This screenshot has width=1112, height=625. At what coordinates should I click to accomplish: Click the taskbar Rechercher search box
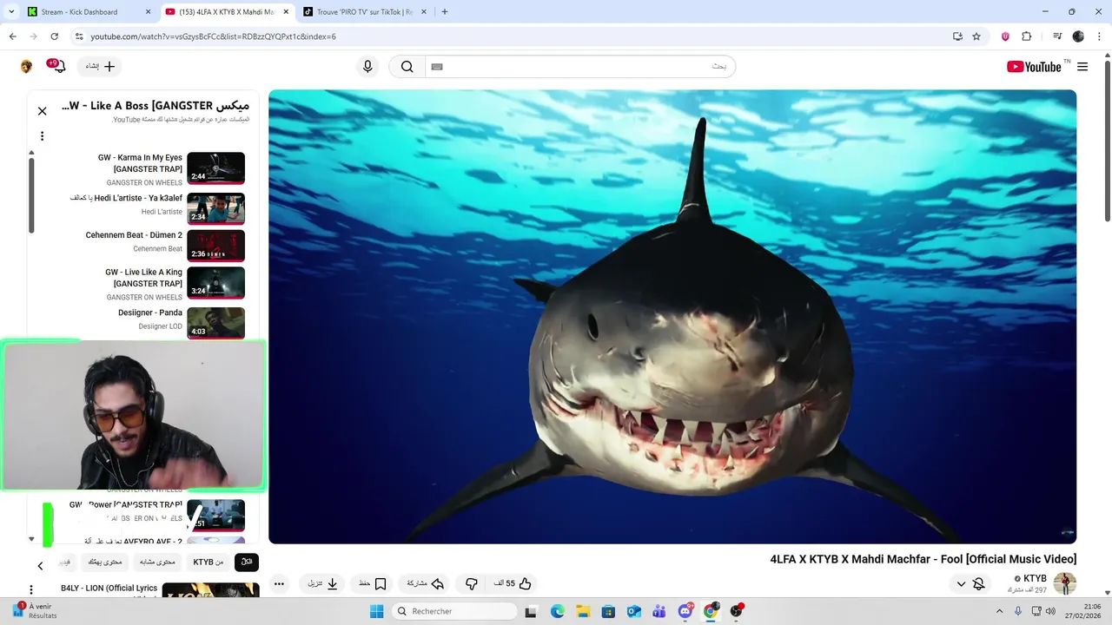tap(455, 611)
